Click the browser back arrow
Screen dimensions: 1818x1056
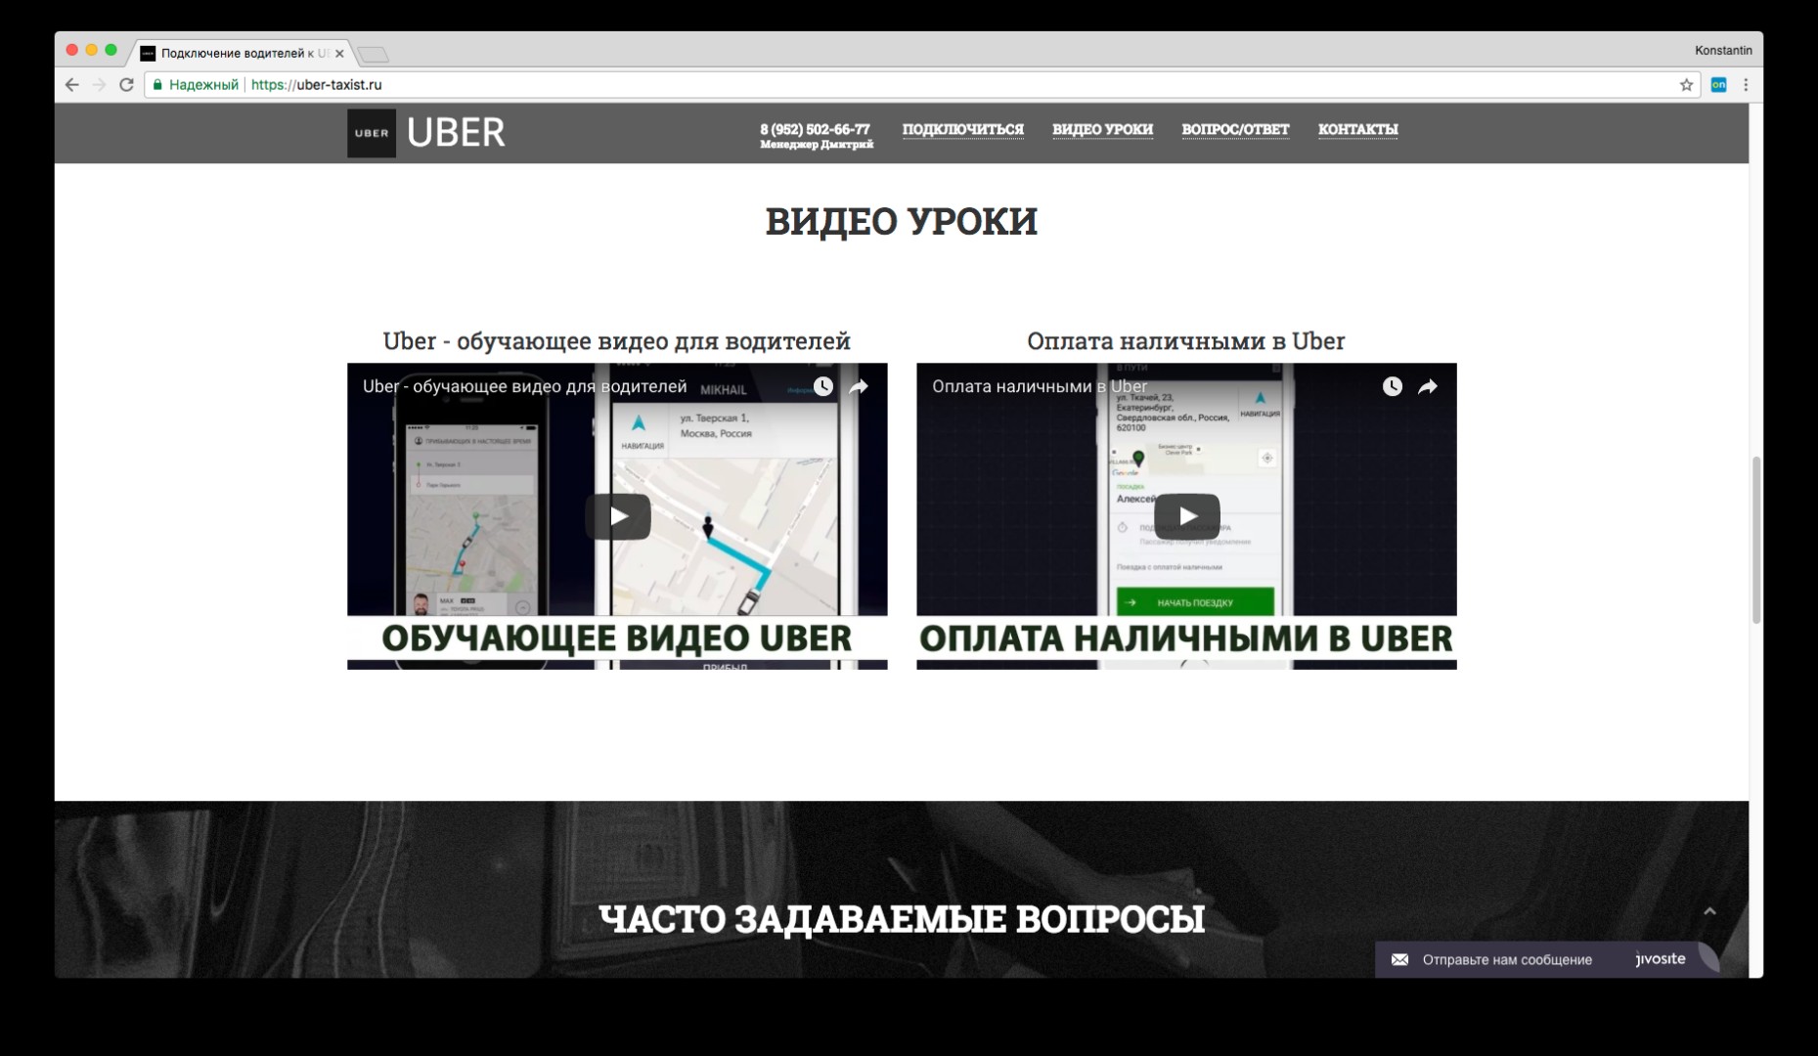(x=71, y=85)
